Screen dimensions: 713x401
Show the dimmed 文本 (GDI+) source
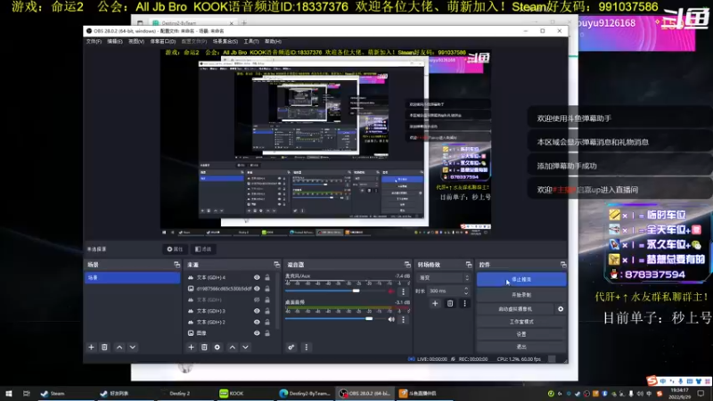tap(257, 300)
